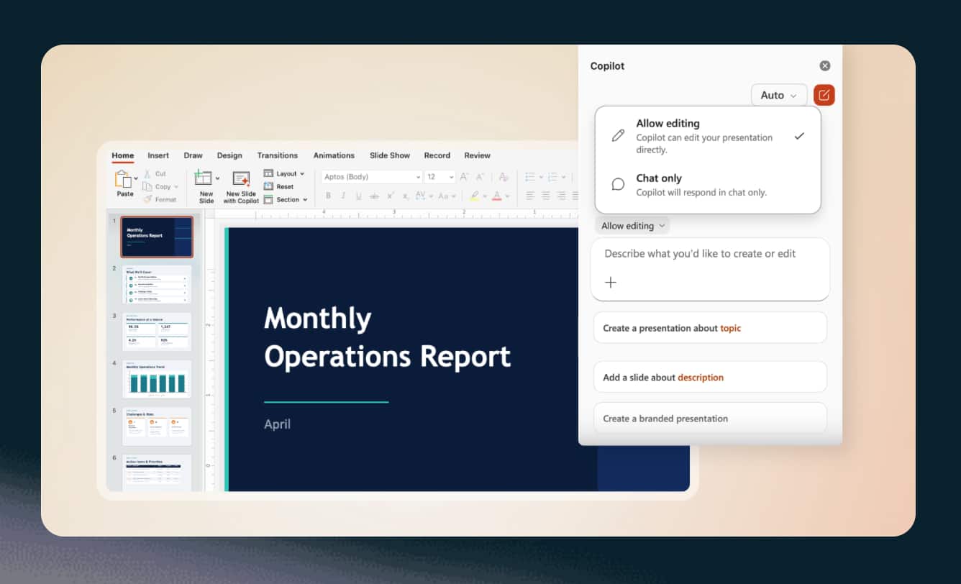The width and height of the screenshot is (961, 584).
Task: Select the Home tab
Action: (x=123, y=155)
